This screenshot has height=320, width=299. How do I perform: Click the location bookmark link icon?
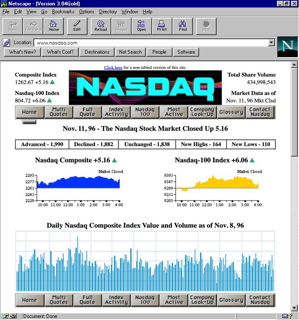tap(6, 43)
